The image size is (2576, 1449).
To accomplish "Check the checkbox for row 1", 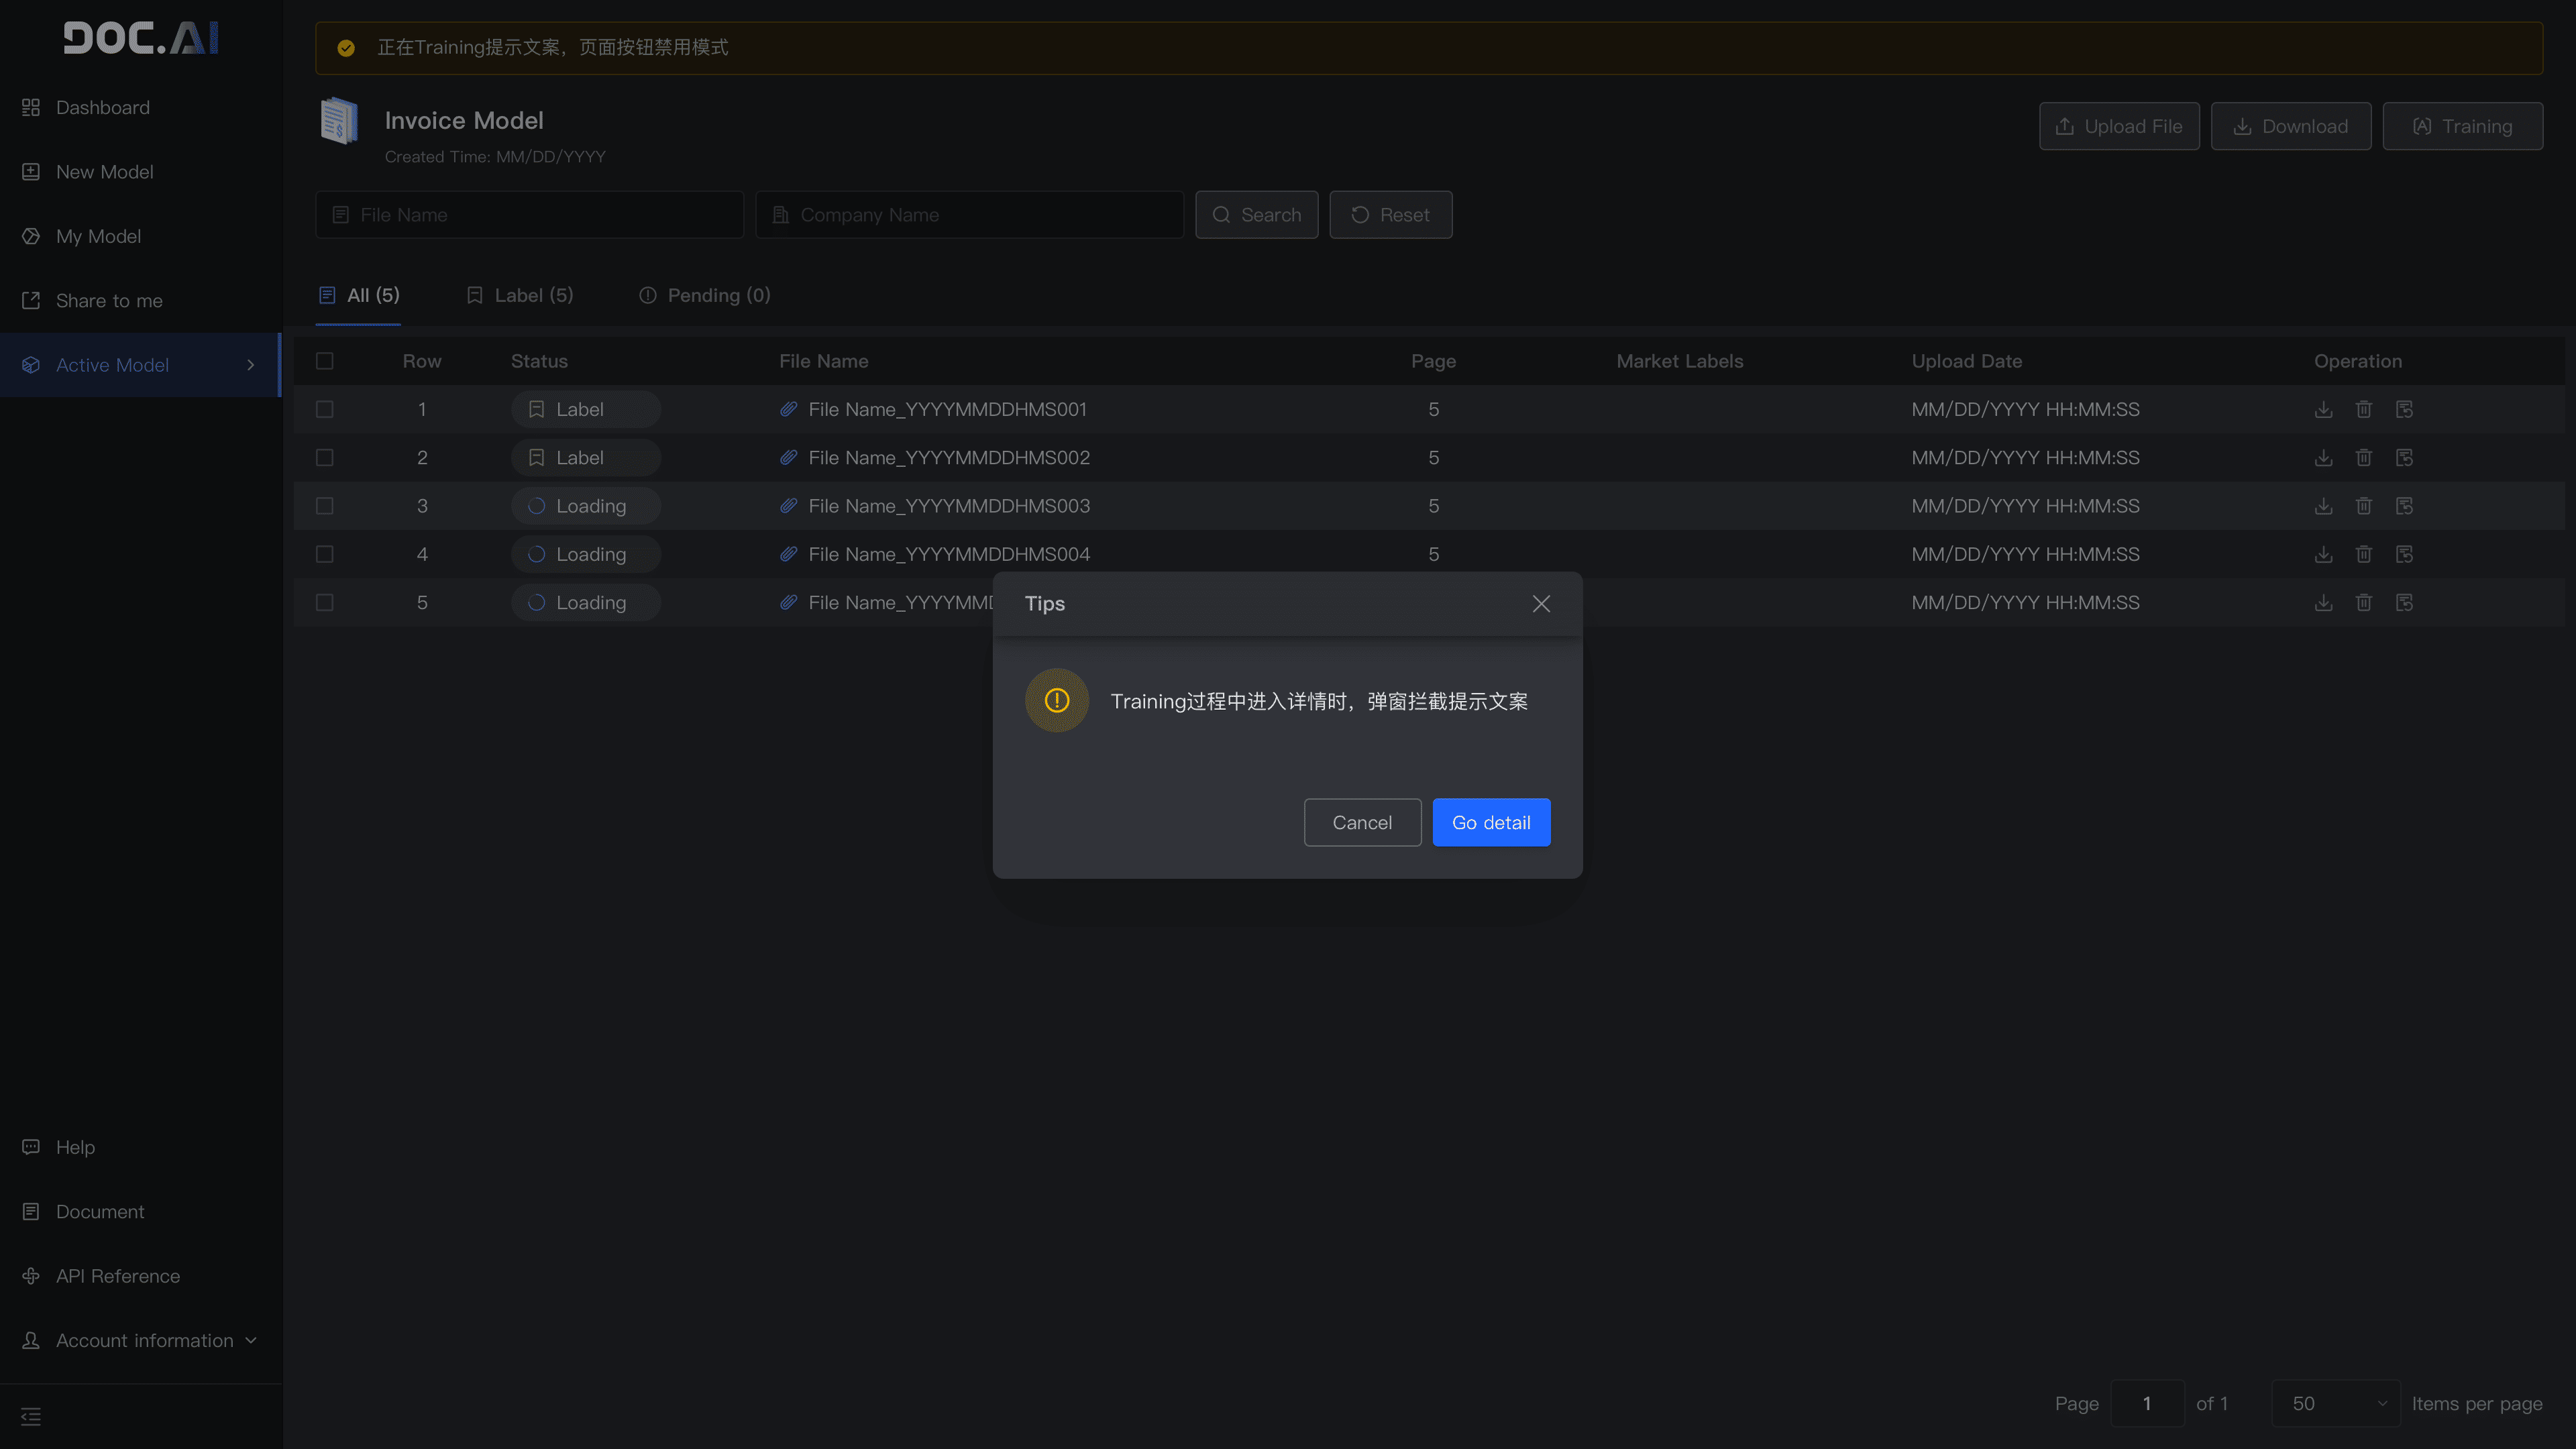I will (325, 409).
